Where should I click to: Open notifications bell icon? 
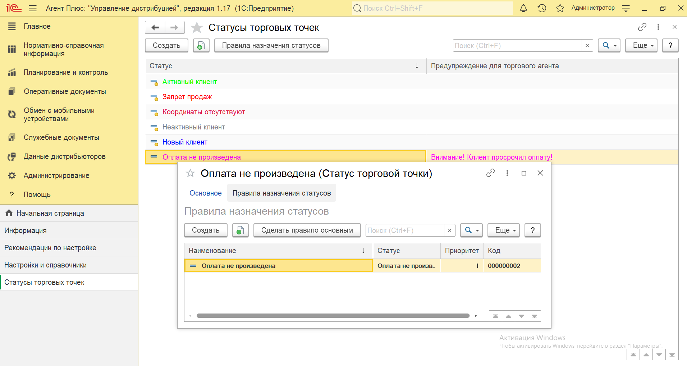coord(523,8)
